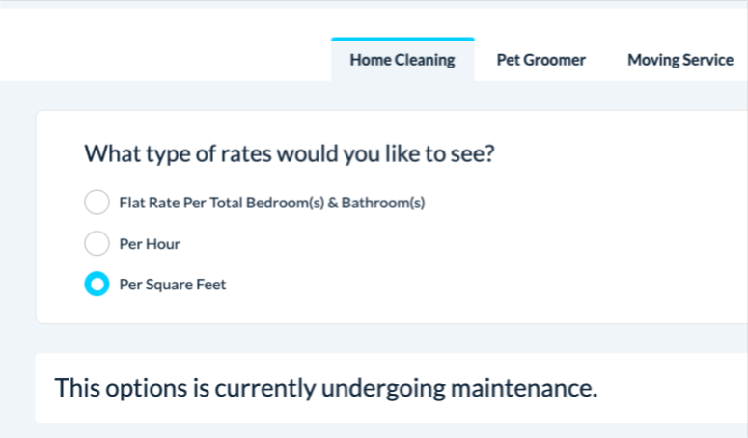Go to the Moving Service tab
Image resolution: width=748 pixels, height=438 pixels.
[679, 60]
